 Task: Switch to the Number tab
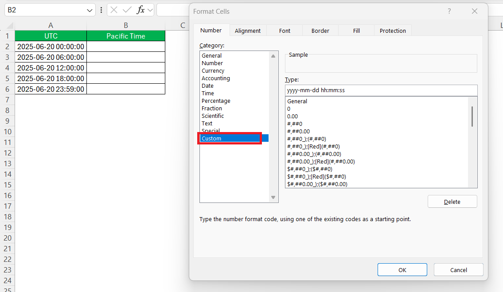(x=211, y=31)
